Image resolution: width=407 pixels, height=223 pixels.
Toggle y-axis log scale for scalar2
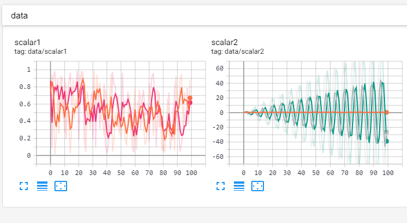tap(239, 186)
